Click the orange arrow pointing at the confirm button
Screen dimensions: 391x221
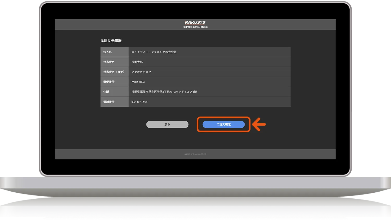click(259, 125)
